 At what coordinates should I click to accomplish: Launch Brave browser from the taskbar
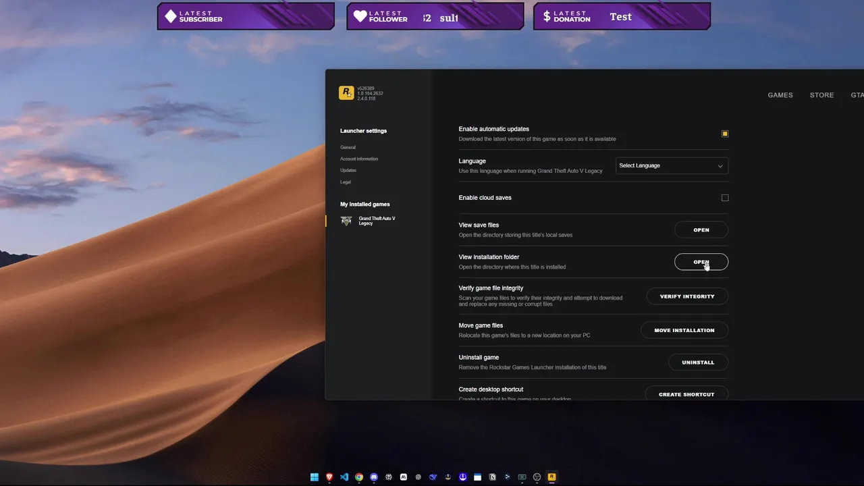pyautogui.click(x=329, y=477)
